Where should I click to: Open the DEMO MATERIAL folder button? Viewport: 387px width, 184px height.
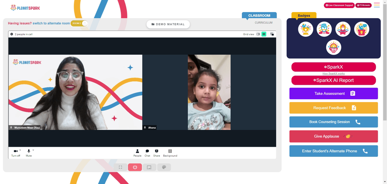[168, 24]
